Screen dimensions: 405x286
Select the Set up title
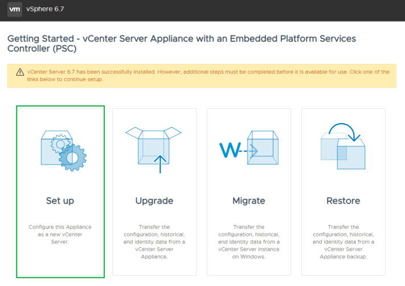point(60,201)
